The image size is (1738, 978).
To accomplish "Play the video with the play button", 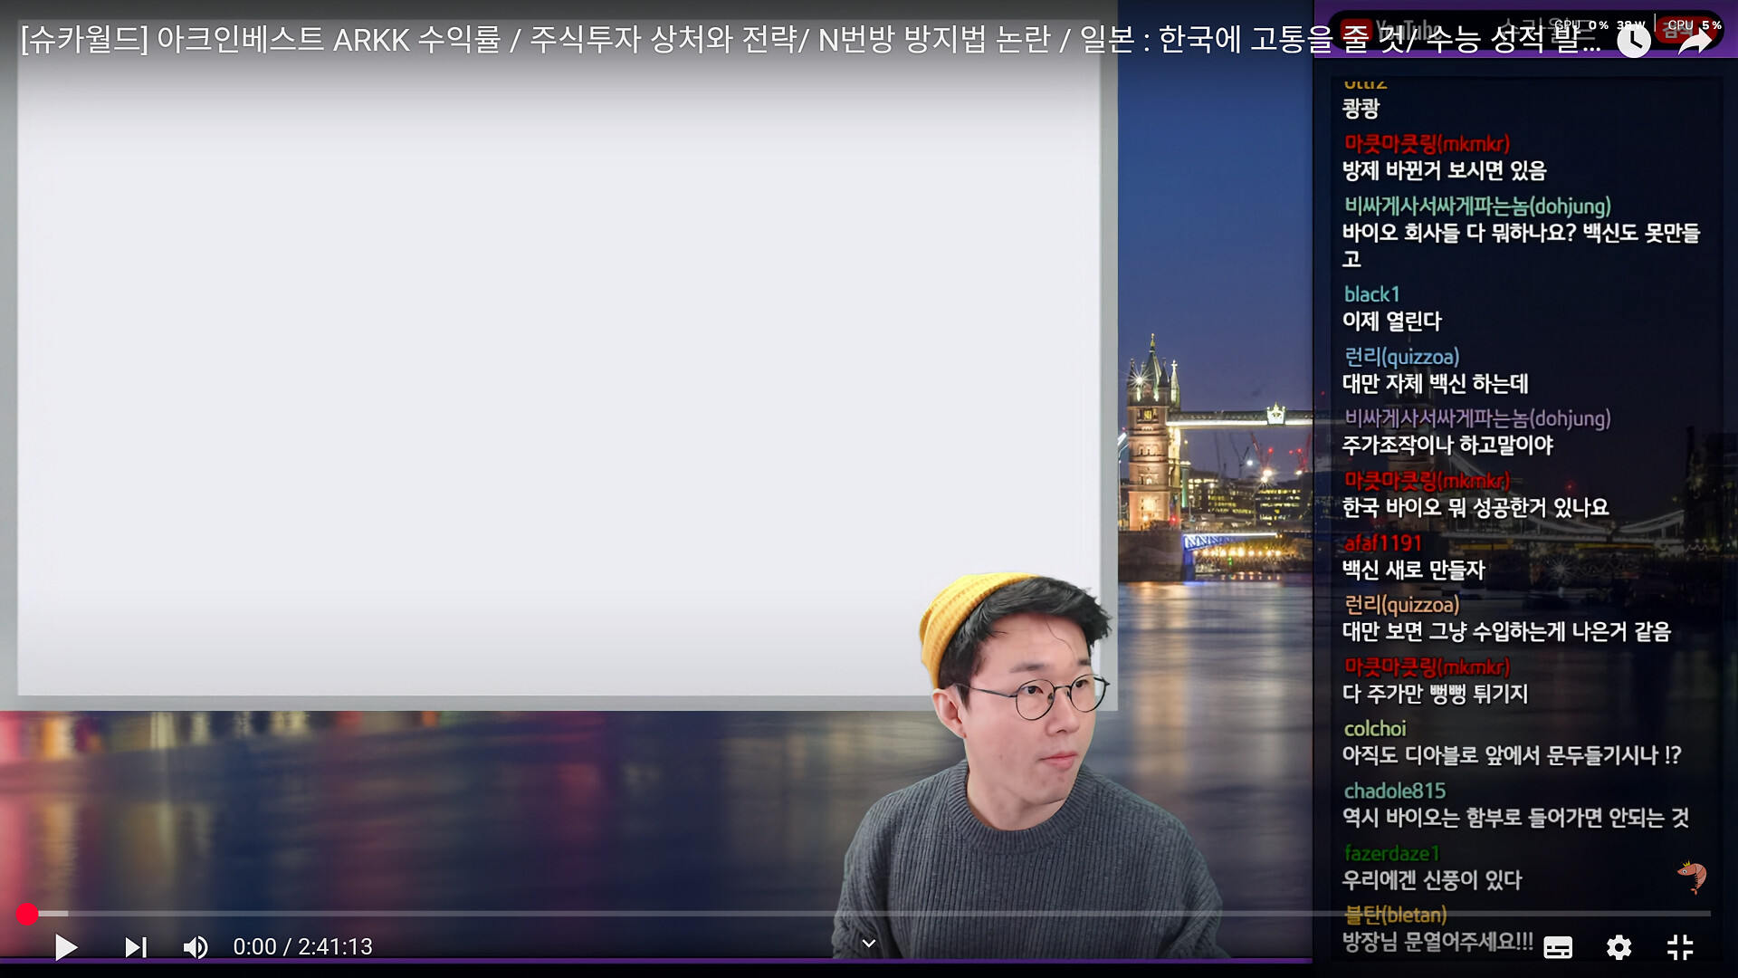I will pos(66,947).
